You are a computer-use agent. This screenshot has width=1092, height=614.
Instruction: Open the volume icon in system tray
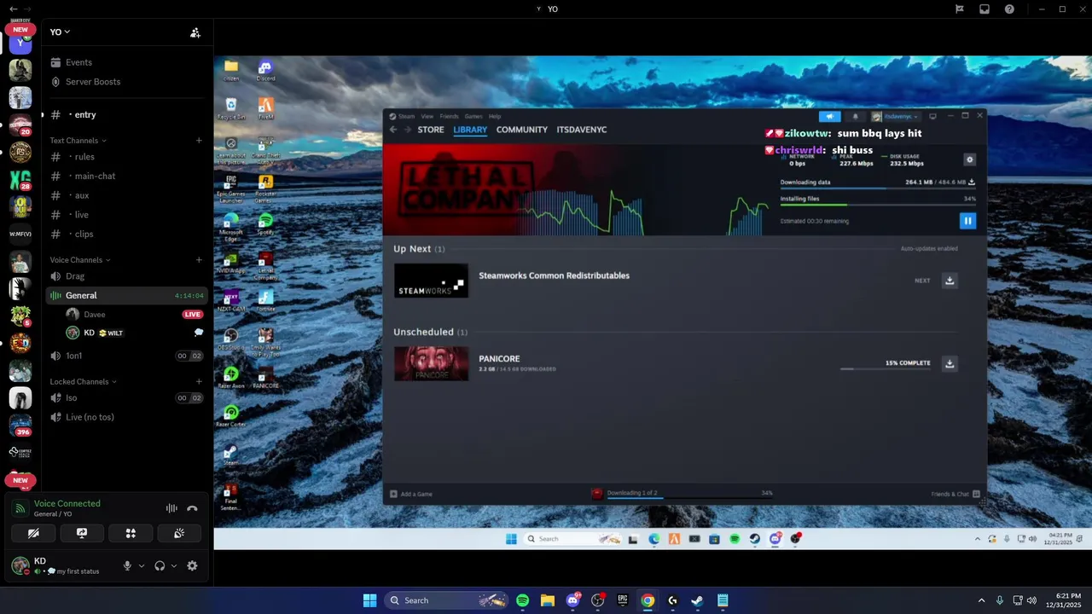[x=1031, y=600]
